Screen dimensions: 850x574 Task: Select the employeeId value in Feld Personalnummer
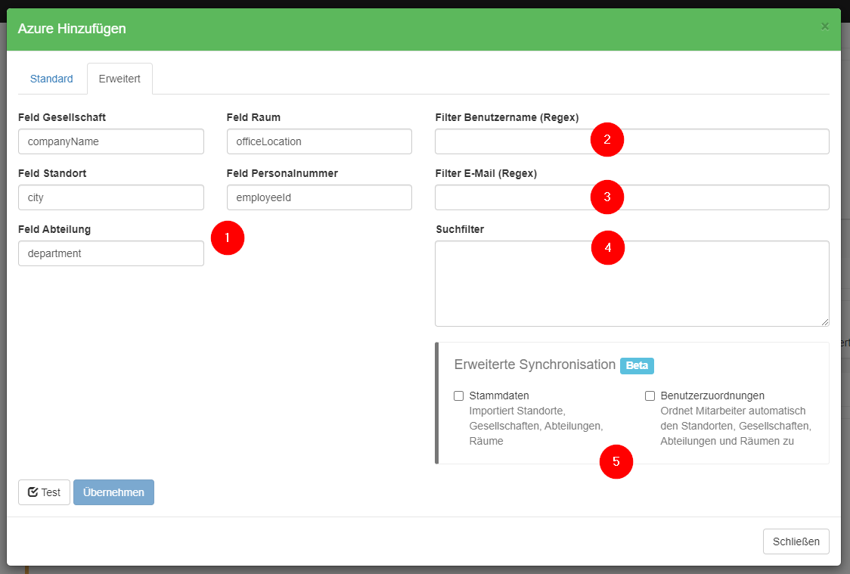[319, 197]
